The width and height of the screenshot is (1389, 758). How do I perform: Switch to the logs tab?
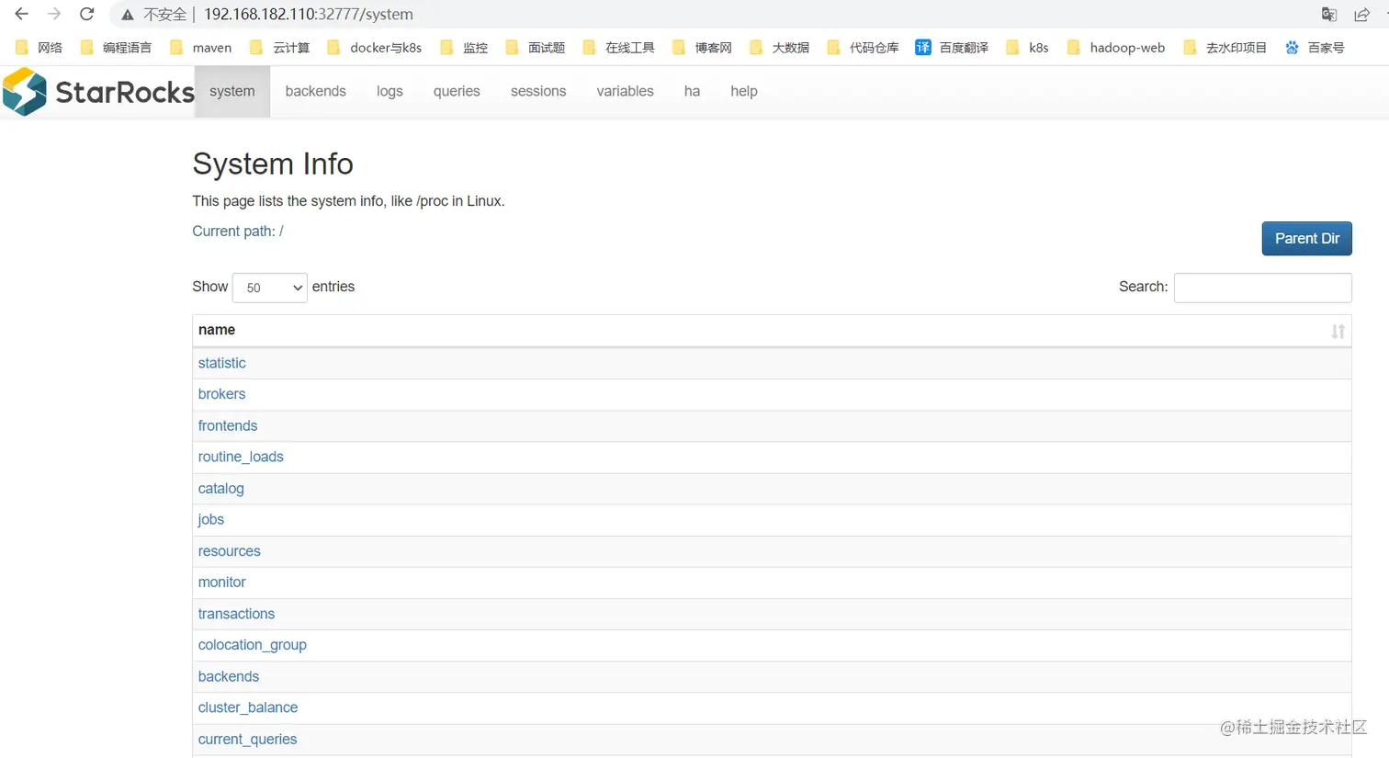tap(390, 91)
